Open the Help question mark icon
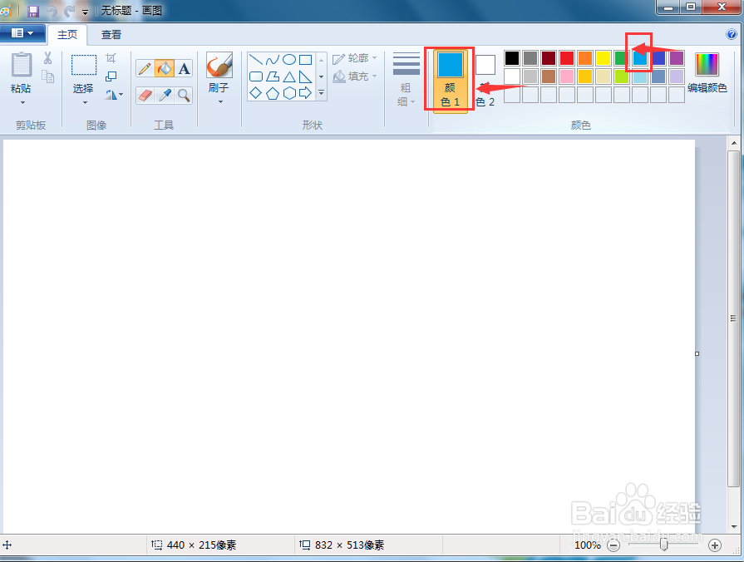 tap(732, 34)
